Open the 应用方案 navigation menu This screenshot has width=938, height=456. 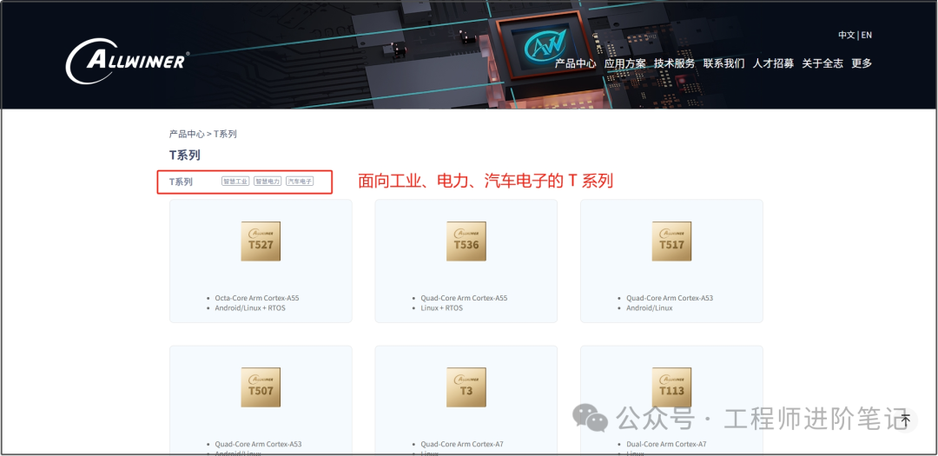pyautogui.click(x=624, y=63)
